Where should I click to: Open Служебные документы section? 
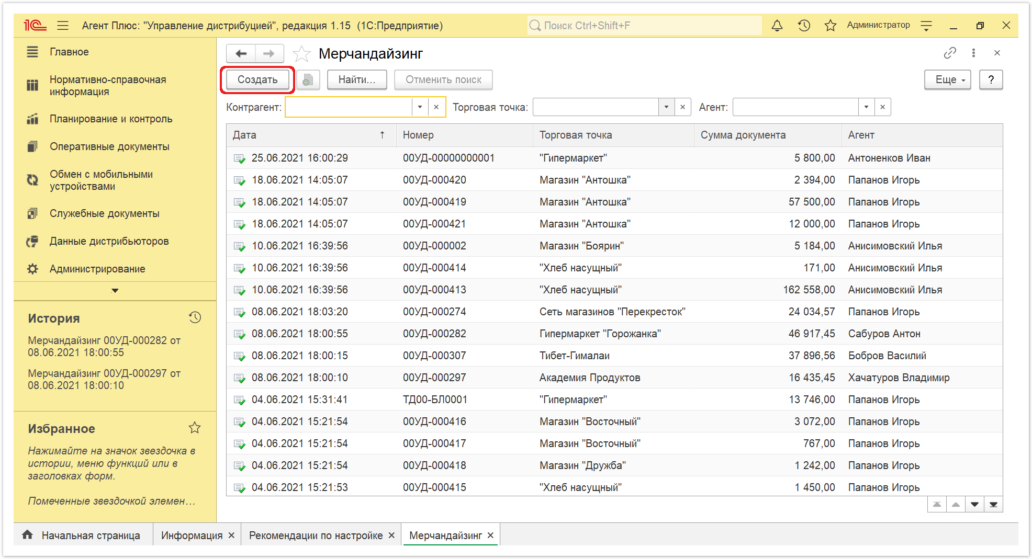(x=104, y=213)
